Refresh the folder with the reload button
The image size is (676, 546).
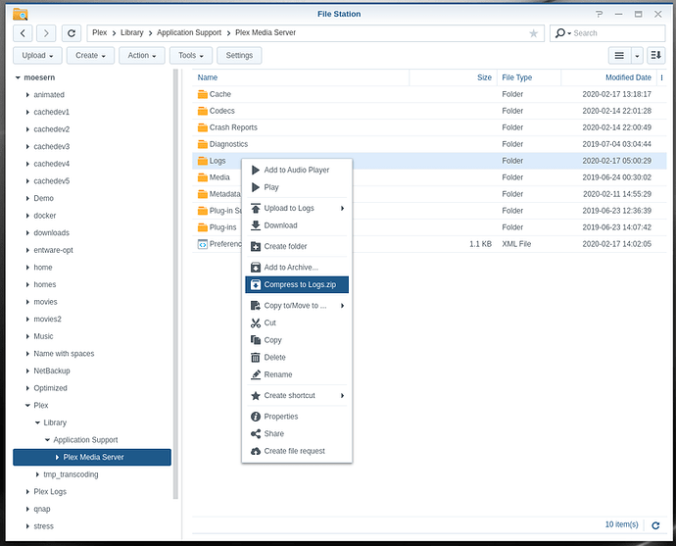[72, 33]
